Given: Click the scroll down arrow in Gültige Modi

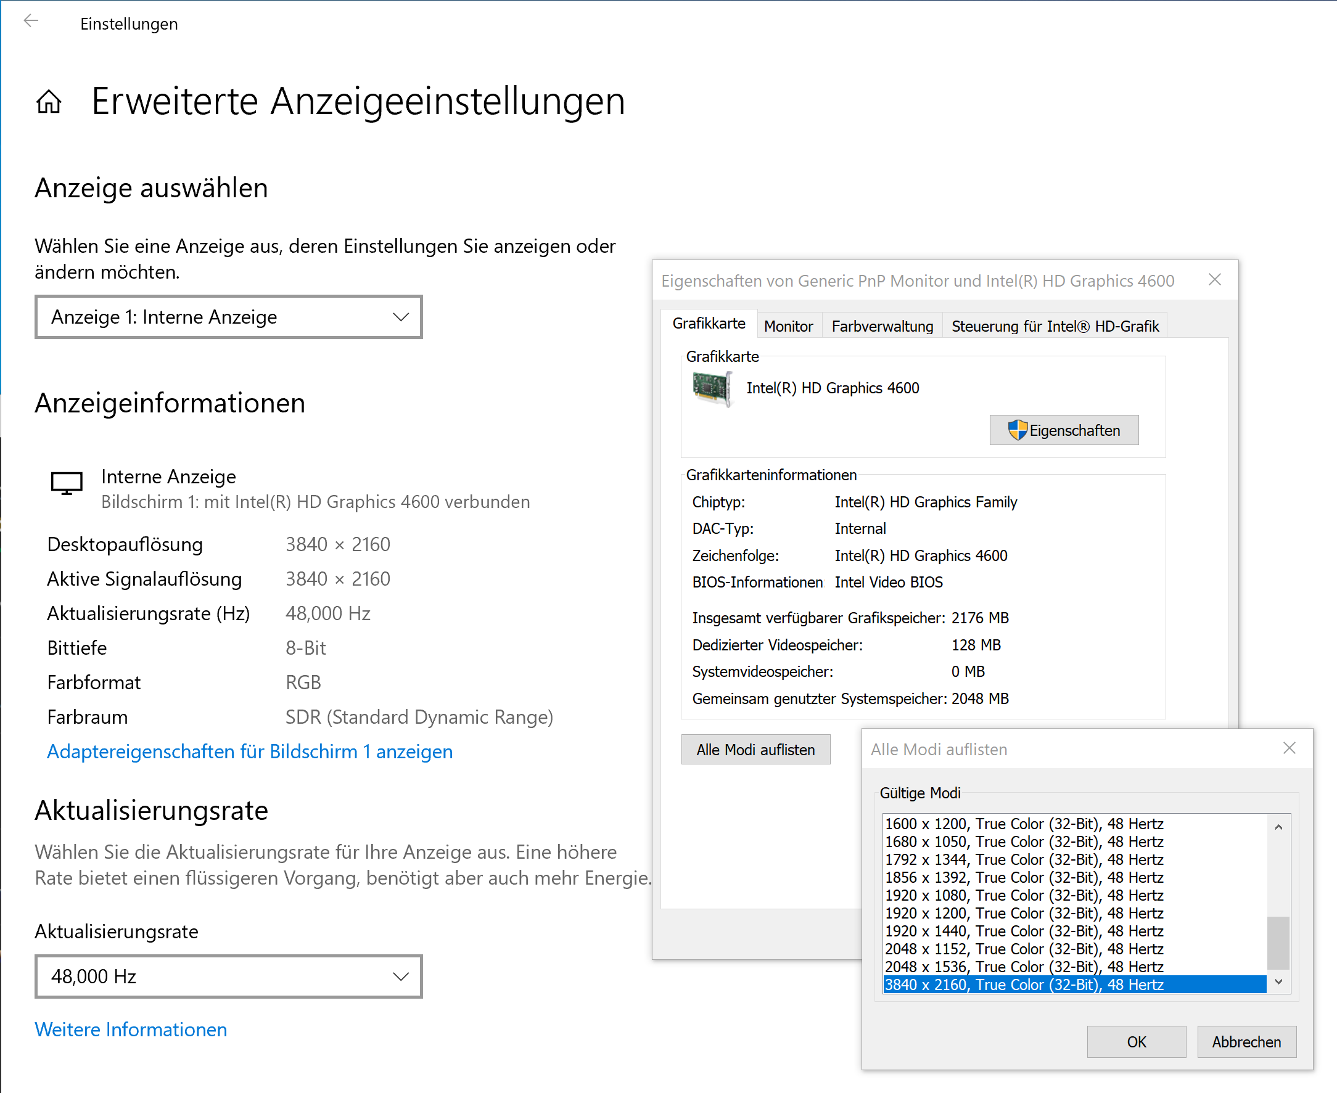Looking at the screenshot, I should pos(1278,981).
